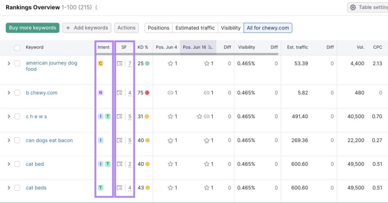The width and height of the screenshot is (388, 203).
Task: Click SERP features icon for c h e w s
Action: (x=120, y=116)
